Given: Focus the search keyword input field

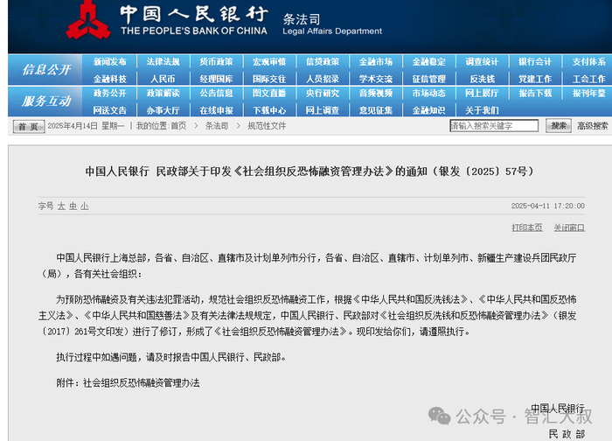Looking at the screenshot, I should (x=494, y=126).
